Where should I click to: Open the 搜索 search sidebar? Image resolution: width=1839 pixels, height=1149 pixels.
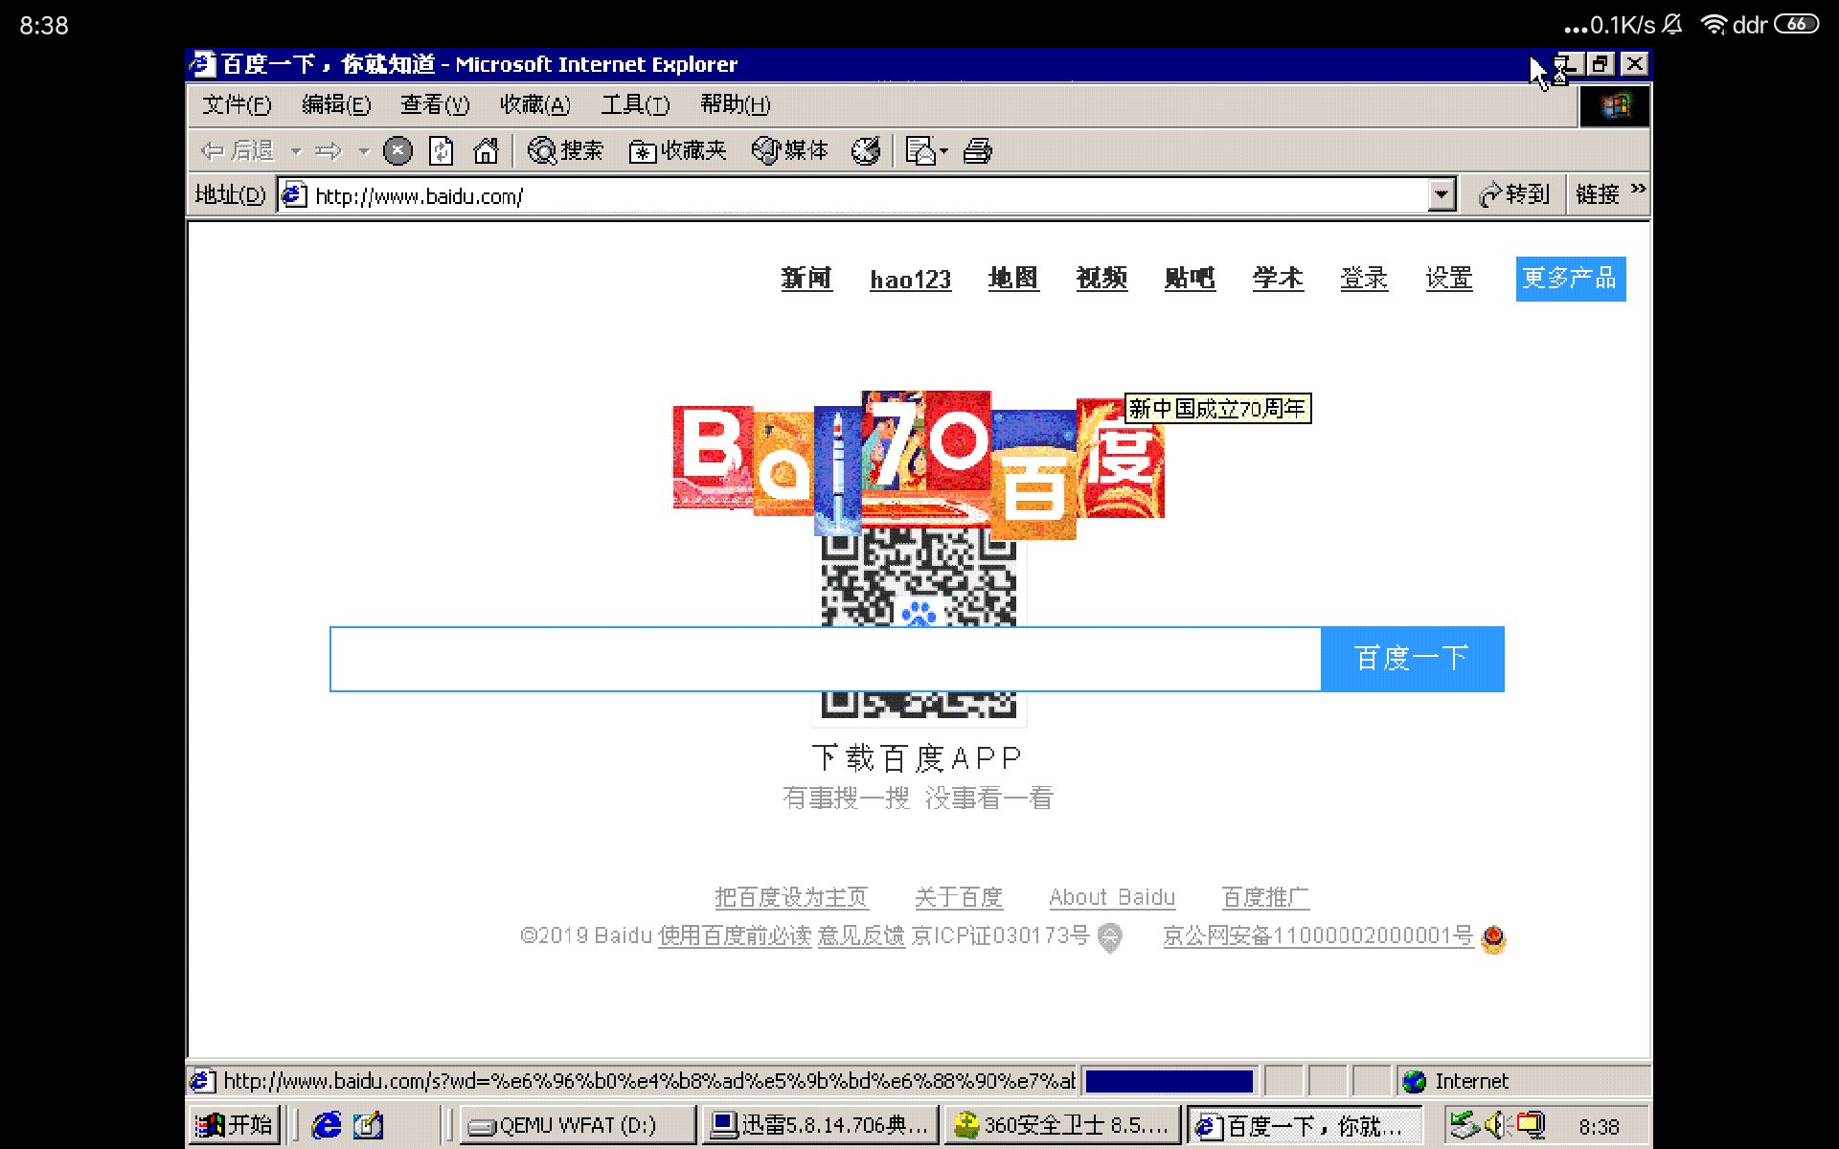tap(565, 150)
